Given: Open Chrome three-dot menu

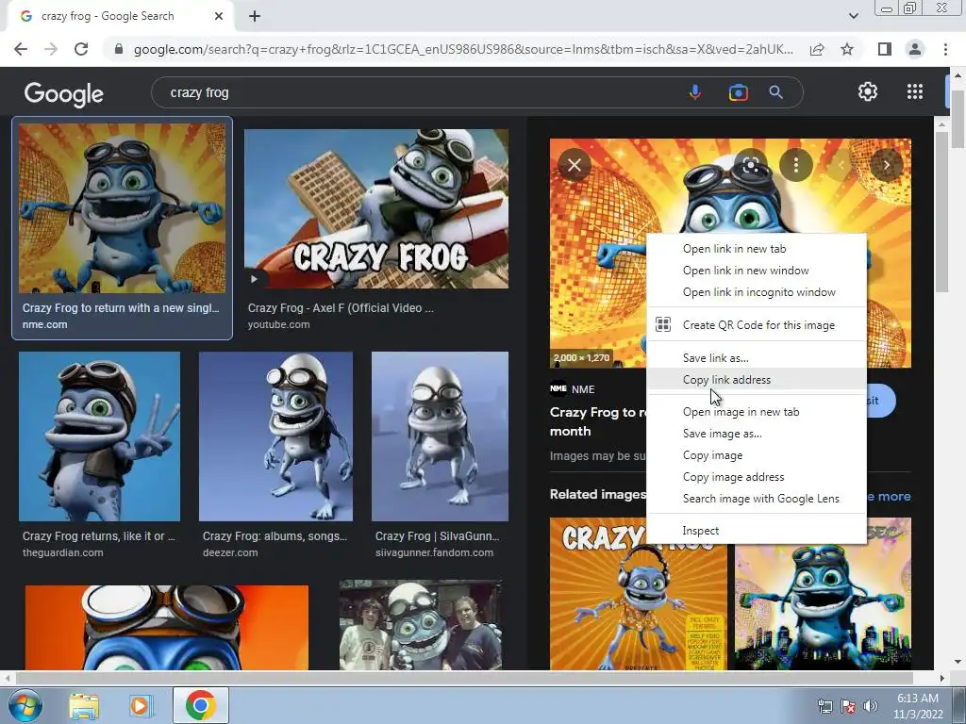Looking at the screenshot, I should click(945, 49).
